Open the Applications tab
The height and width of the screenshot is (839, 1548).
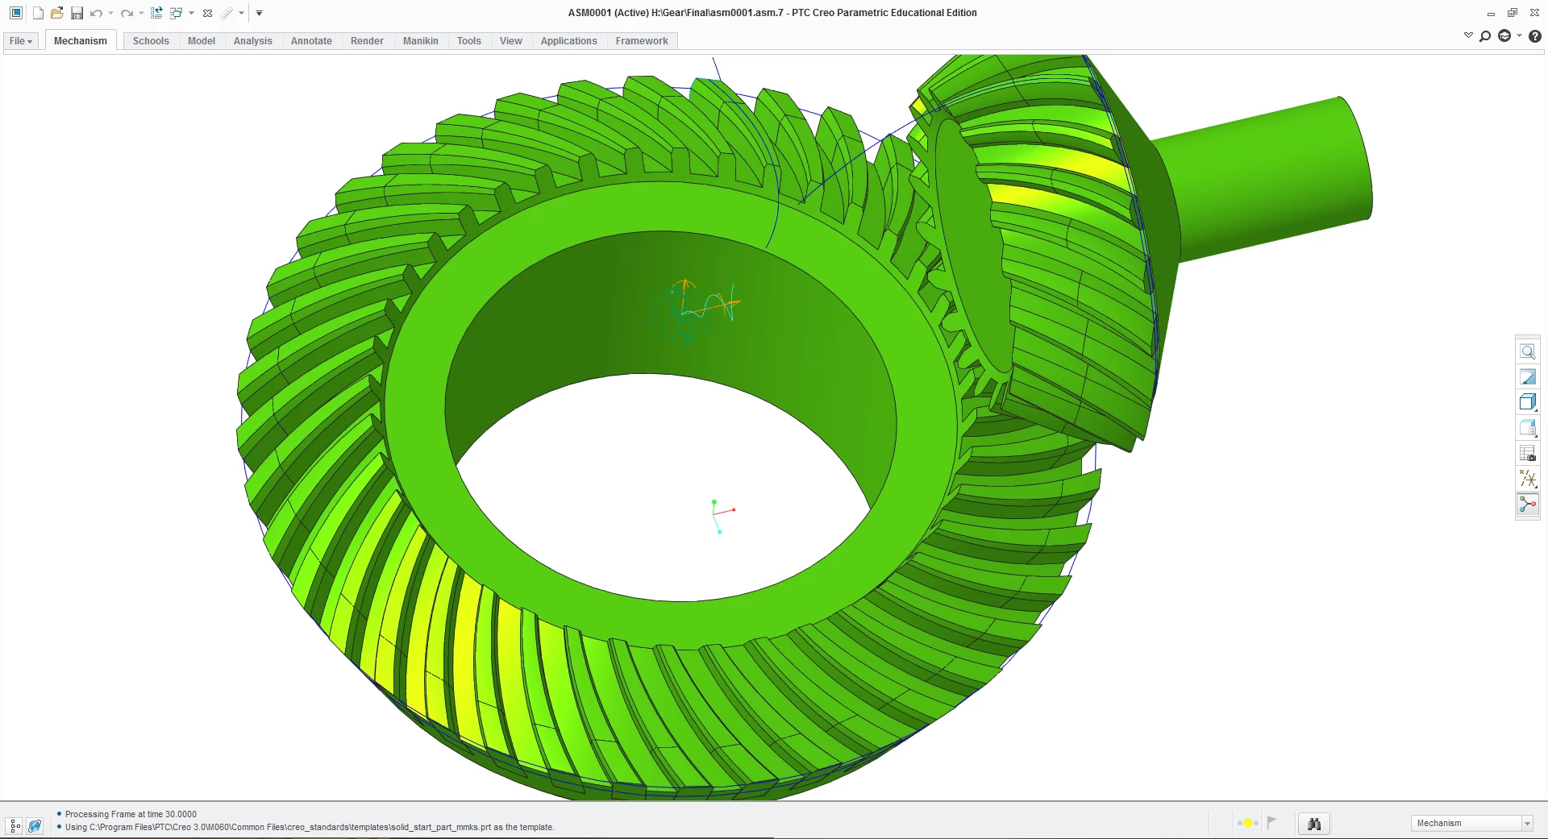click(569, 41)
